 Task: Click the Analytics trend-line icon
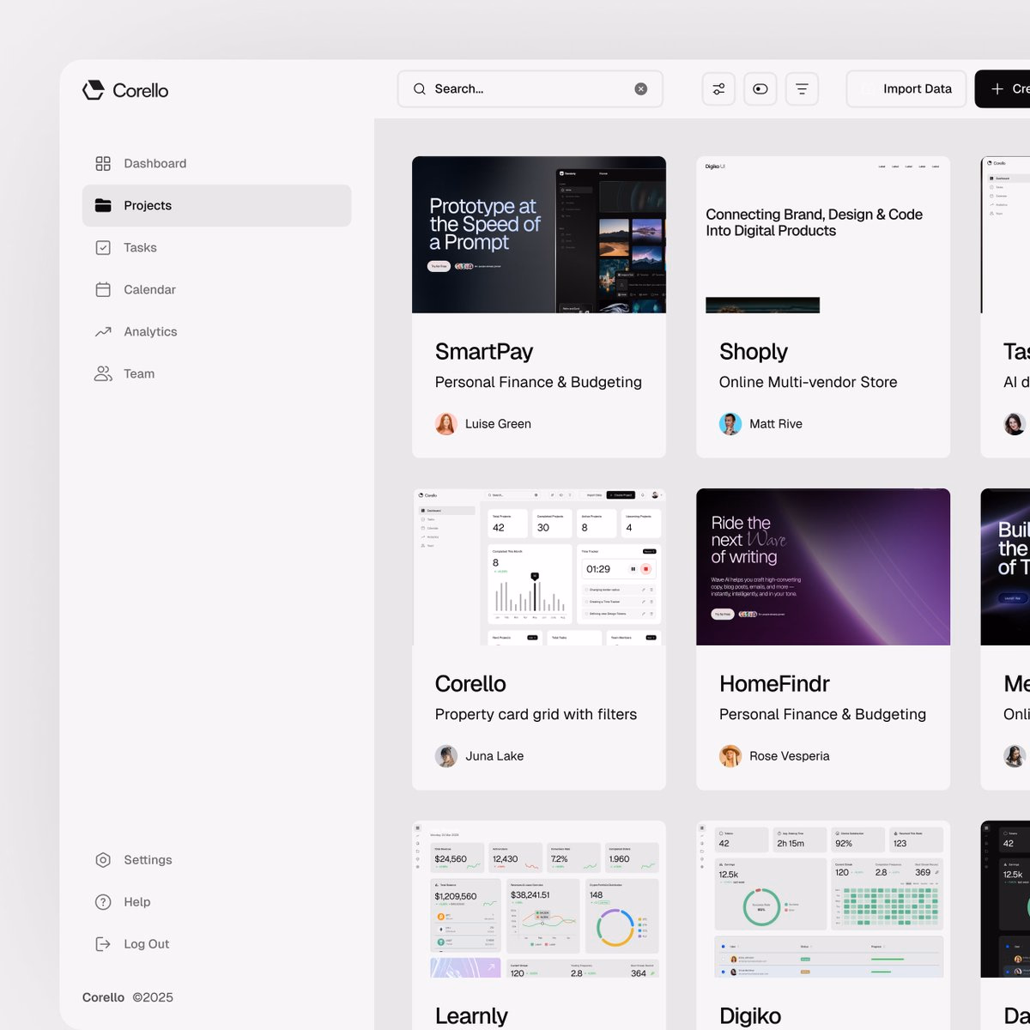(x=103, y=331)
